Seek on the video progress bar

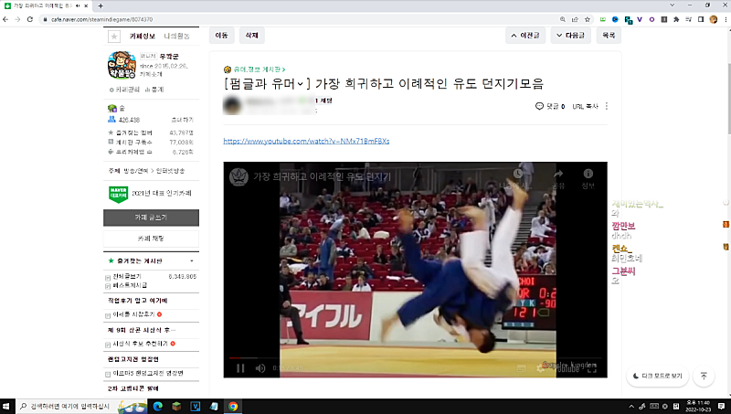point(415,358)
